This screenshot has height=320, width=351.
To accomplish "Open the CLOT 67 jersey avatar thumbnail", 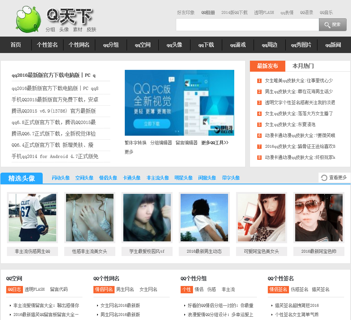I will 32,218.
